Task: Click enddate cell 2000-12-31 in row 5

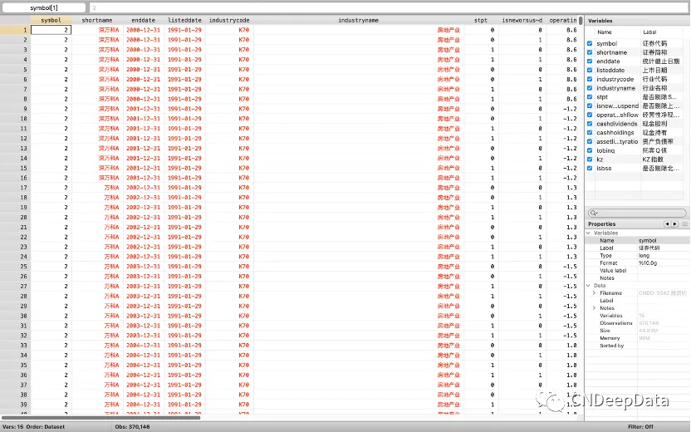Action: point(143,69)
